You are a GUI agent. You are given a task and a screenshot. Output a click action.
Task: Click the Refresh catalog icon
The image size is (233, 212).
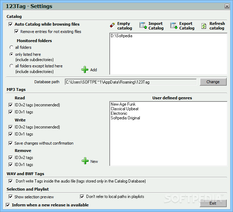[x=204, y=26]
